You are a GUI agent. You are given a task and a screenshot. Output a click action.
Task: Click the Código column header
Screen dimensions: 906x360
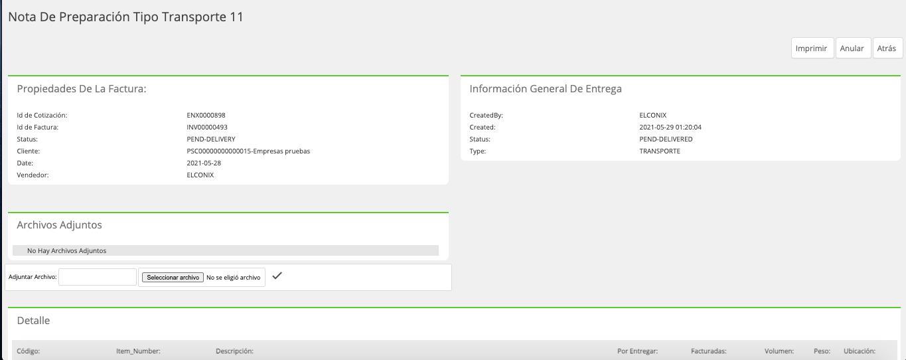tap(29, 351)
